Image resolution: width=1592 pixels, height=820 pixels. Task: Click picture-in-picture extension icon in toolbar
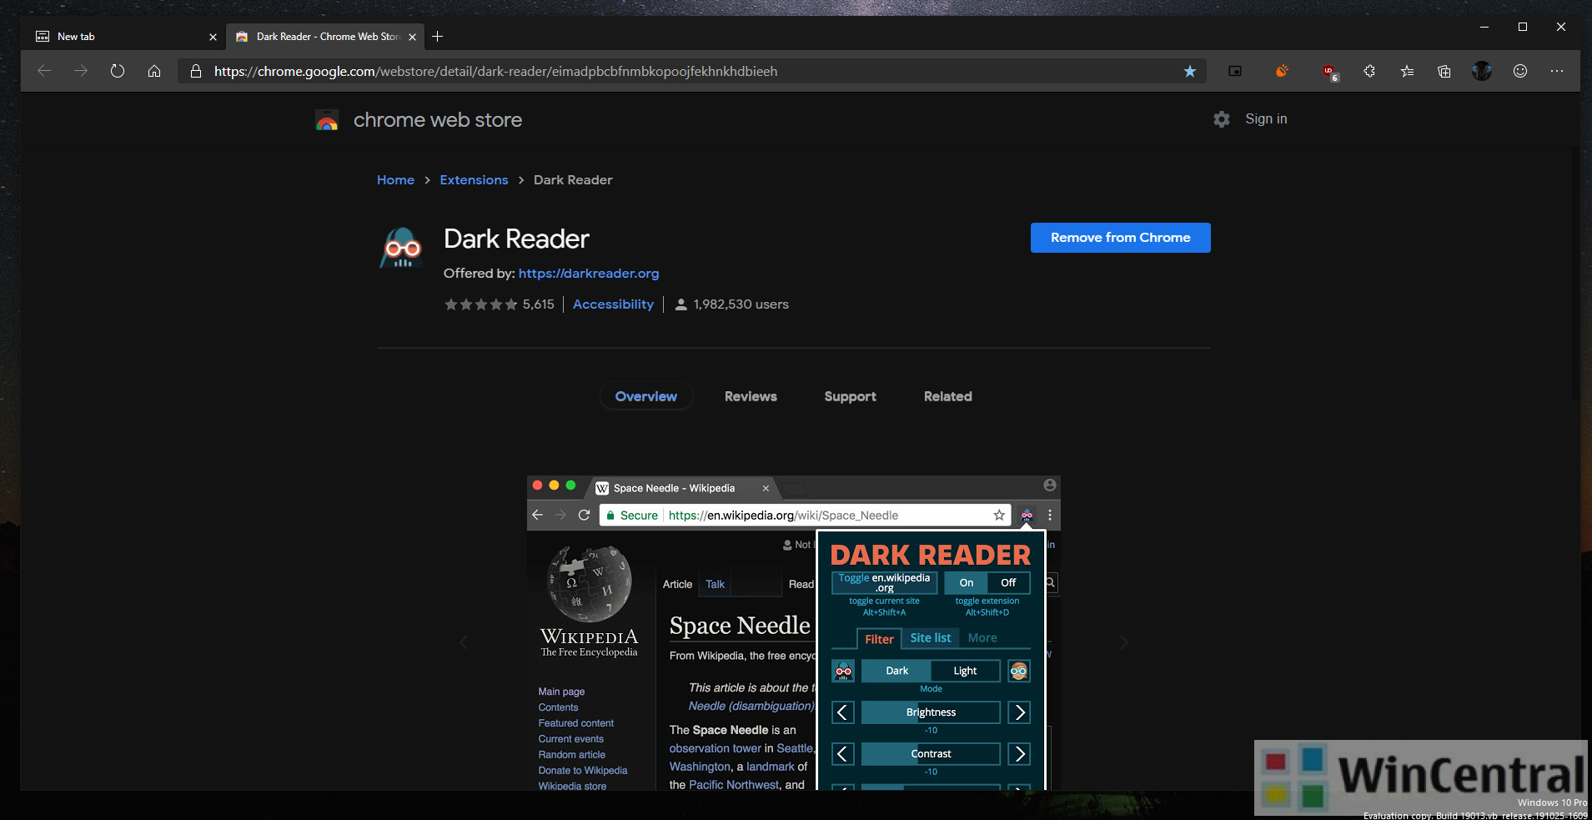click(1235, 72)
